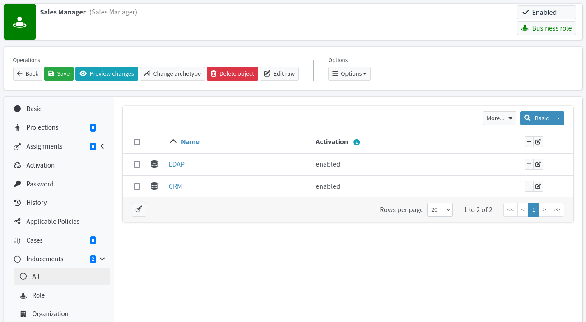Open the Options dropdown menu
This screenshot has height=322, width=586.
349,73
